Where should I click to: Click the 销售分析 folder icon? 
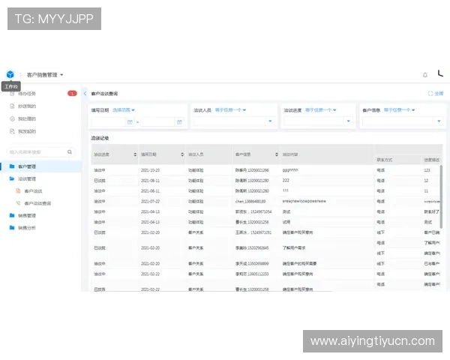point(12,228)
